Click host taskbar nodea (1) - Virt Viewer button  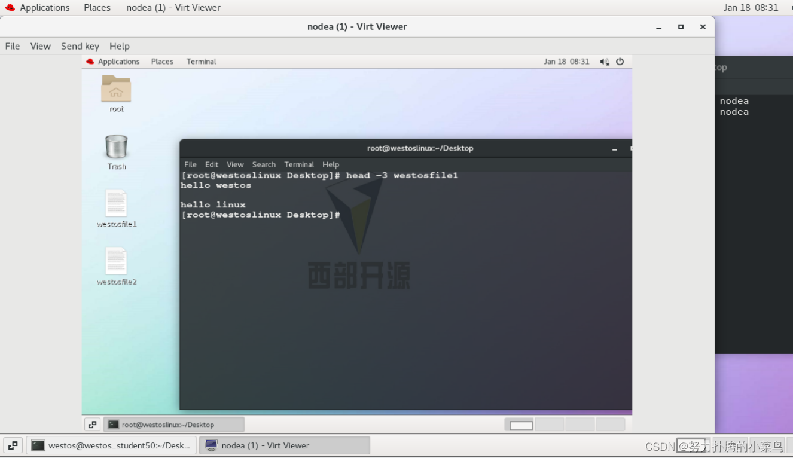(x=285, y=445)
